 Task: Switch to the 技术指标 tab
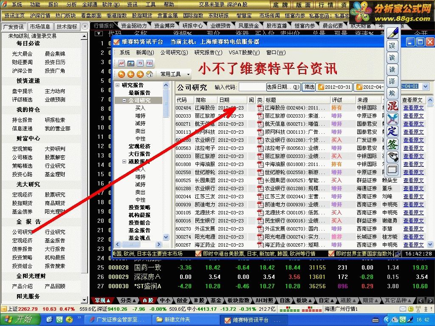(67, 27)
